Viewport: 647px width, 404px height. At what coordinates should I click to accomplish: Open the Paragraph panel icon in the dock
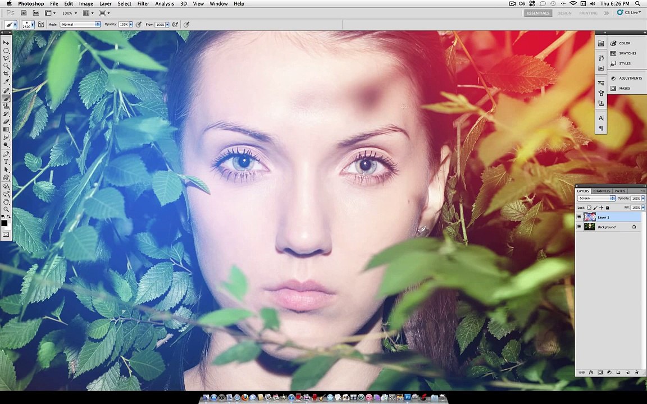pos(601,128)
